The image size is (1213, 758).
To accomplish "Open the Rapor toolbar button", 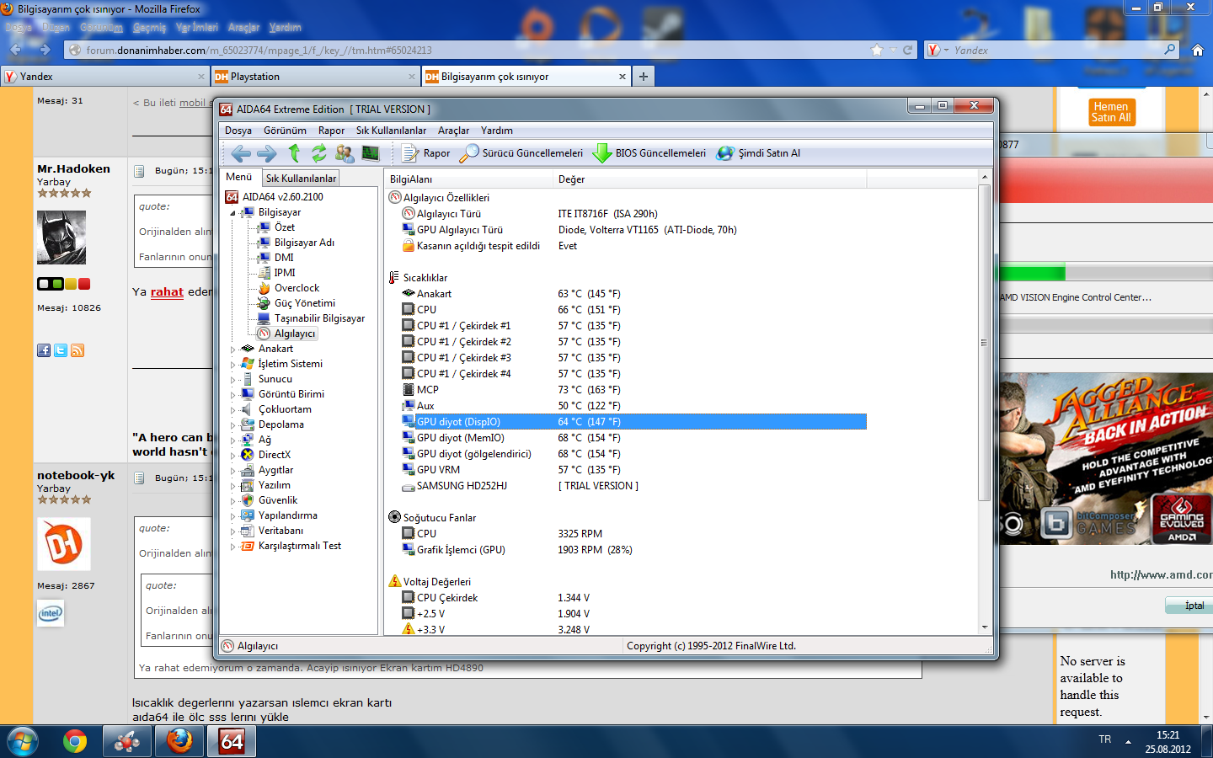I will tap(426, 153).
